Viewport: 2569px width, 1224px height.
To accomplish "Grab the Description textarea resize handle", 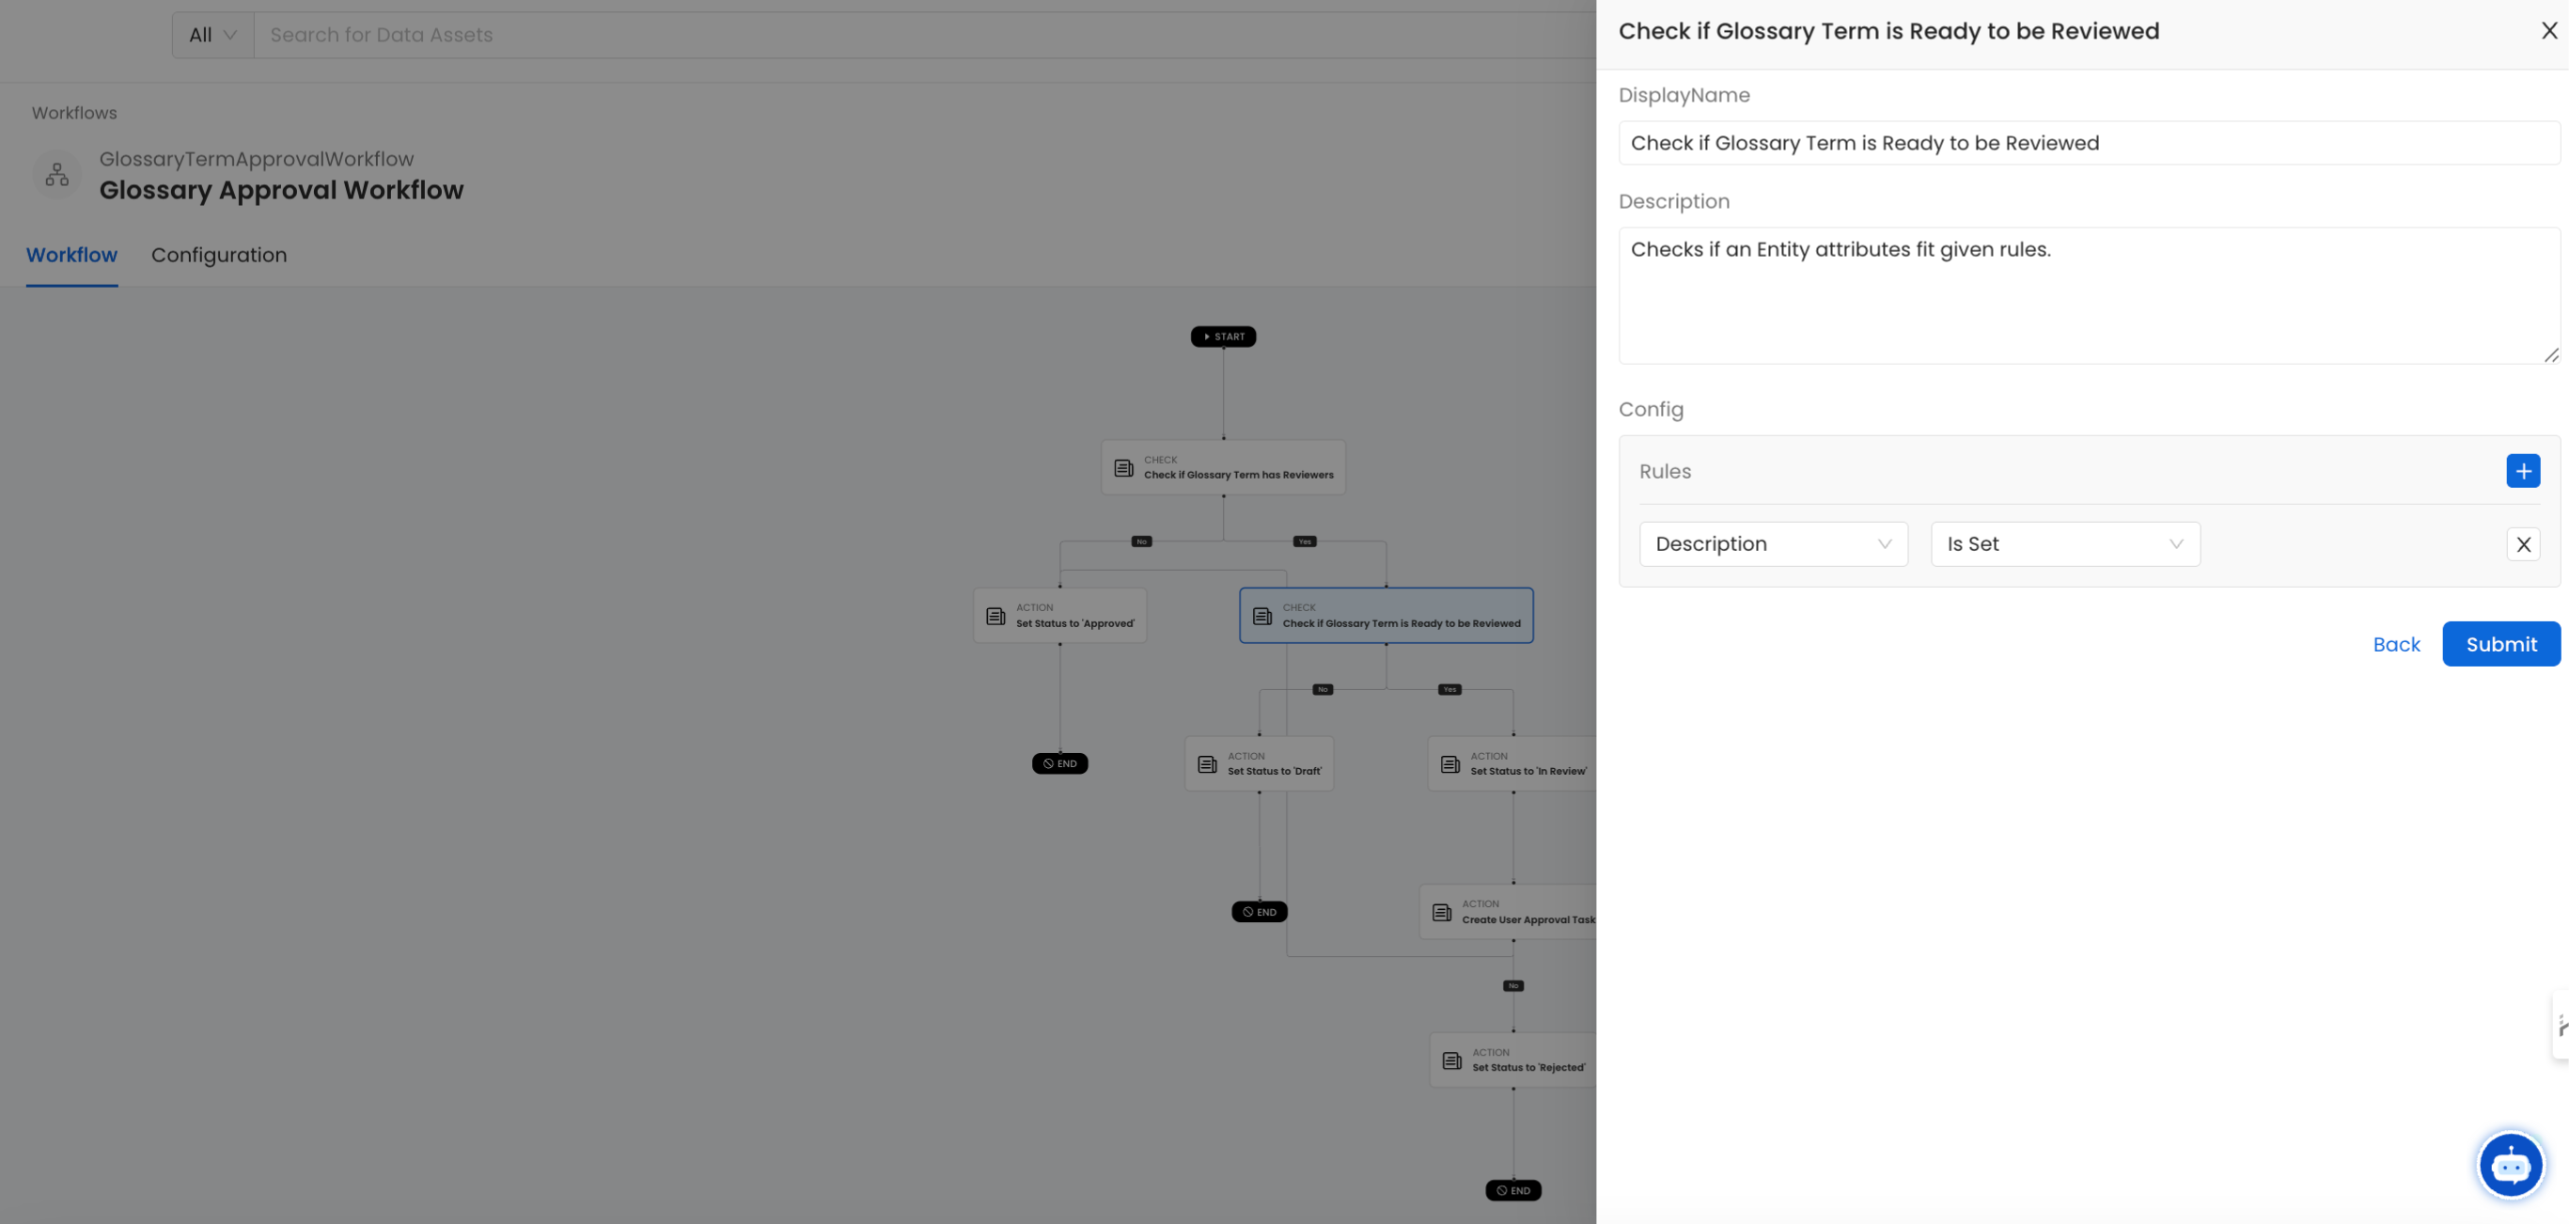I will click(x=2550, y=354).
